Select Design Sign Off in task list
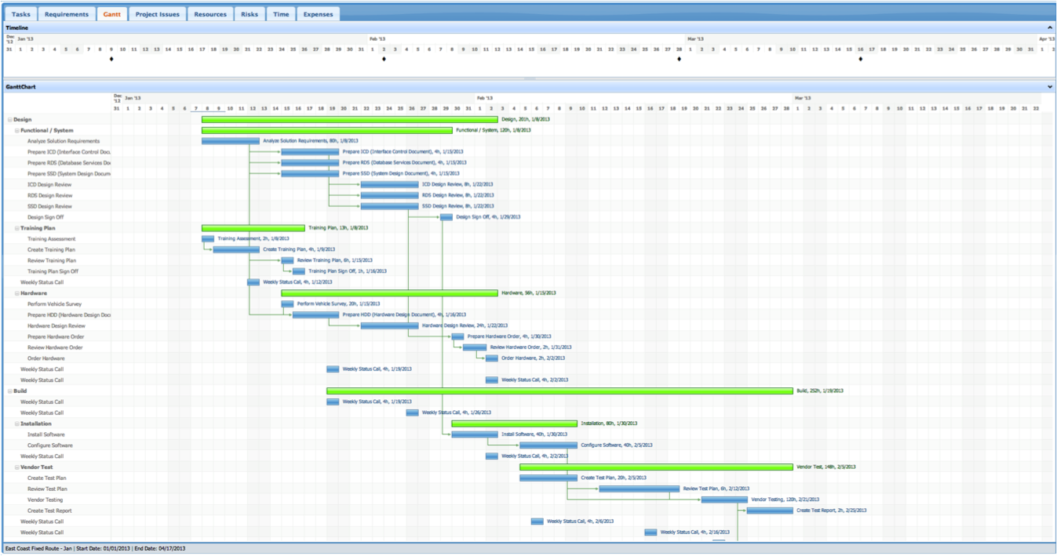The height and width of the screenshot is (556, 1057). click(x=46, y=217)
